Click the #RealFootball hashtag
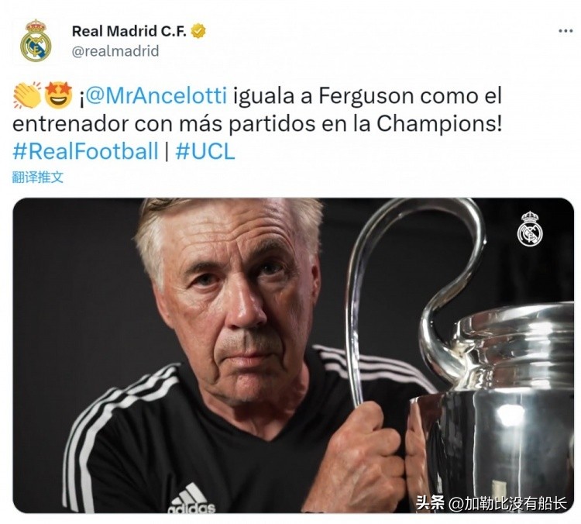 point(85,151)
